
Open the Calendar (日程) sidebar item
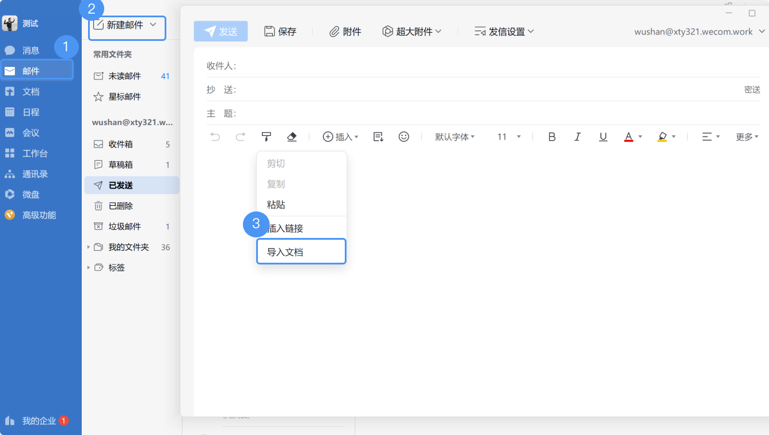(x=31, y=112)
